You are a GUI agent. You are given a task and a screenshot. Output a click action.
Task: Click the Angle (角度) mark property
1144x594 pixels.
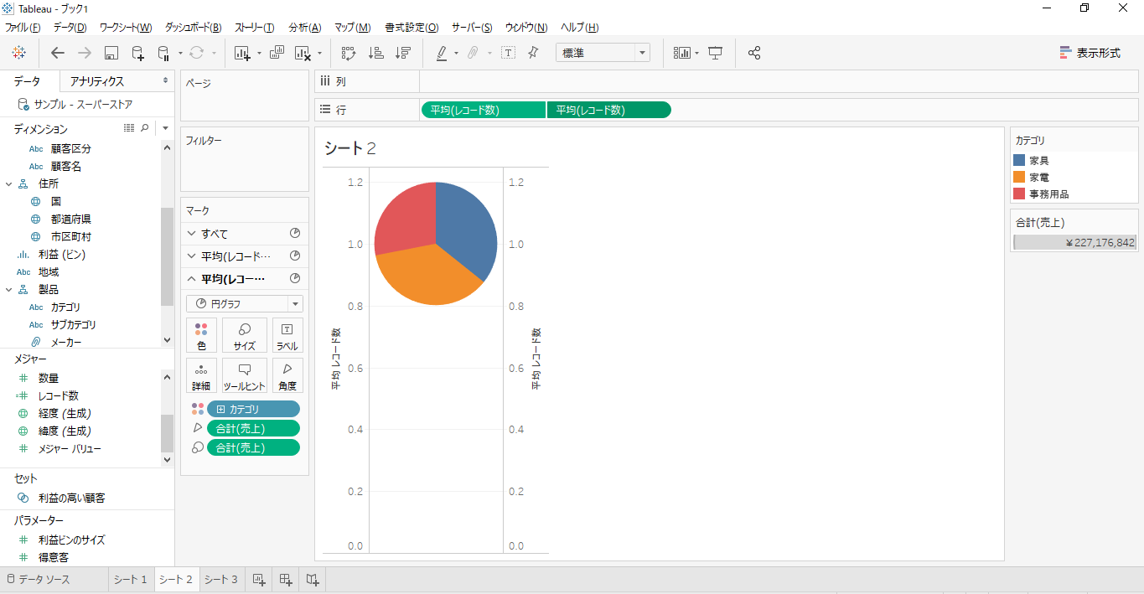(287, 374)
